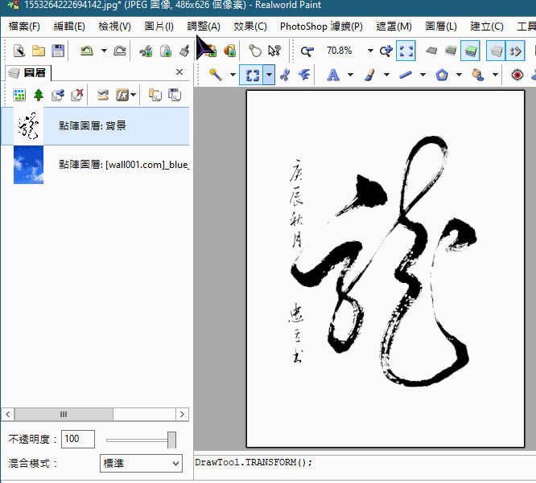This screenshot has width=536, height=483.
Task: Apply layer style with the fx icon
Action: click(122, 95)
